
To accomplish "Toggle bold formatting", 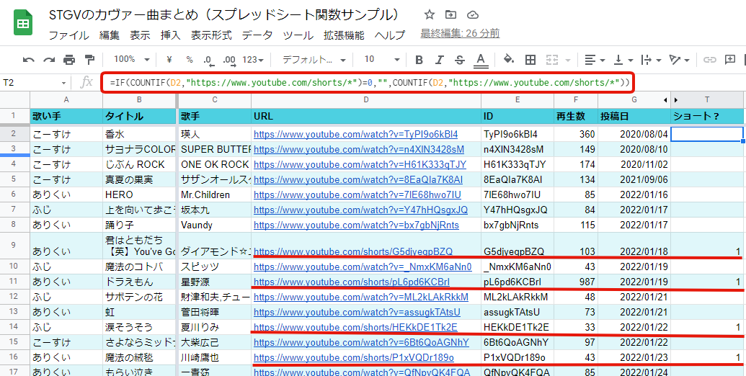I will point(419,60).
